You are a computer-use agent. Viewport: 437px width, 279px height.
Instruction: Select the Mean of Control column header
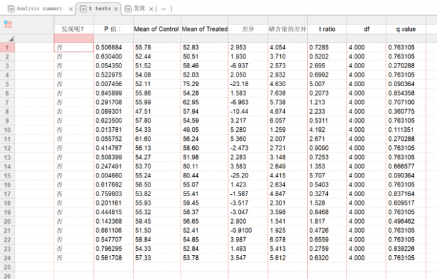pos(156,29)
